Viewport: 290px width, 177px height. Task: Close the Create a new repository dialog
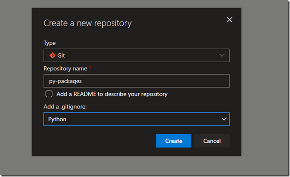(229, 20)
